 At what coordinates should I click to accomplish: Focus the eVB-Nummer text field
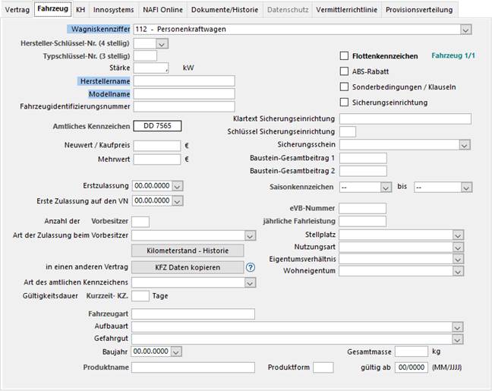pyautogui.click(x=362, y=209)
